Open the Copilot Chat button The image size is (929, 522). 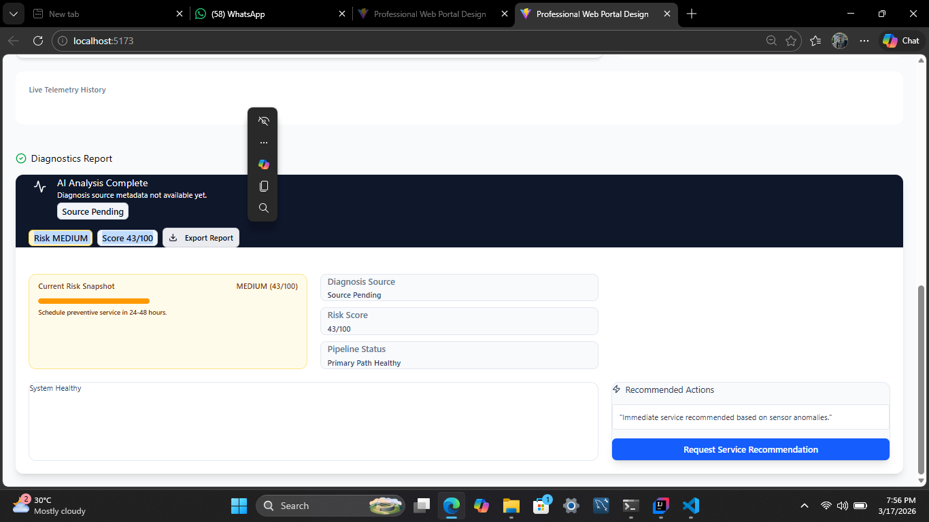click(900, 41)
